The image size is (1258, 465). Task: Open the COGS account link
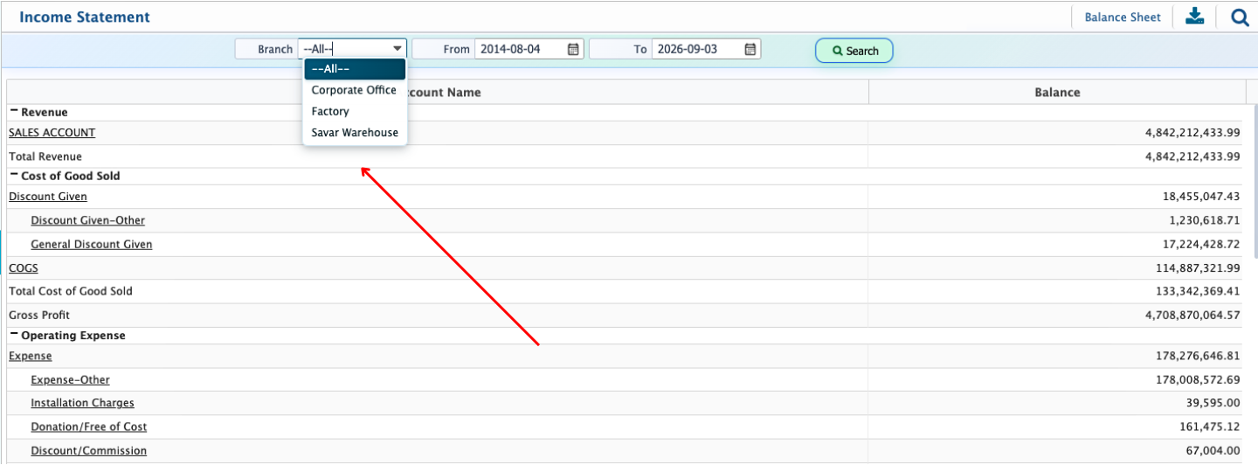24,268
